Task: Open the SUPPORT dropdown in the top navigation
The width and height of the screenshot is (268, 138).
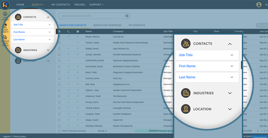Action: (96, 5)
